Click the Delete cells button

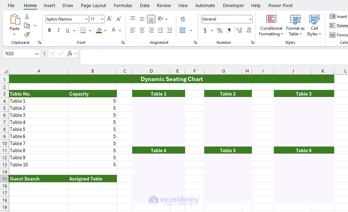pyautogui.click(x=338, y=26)
